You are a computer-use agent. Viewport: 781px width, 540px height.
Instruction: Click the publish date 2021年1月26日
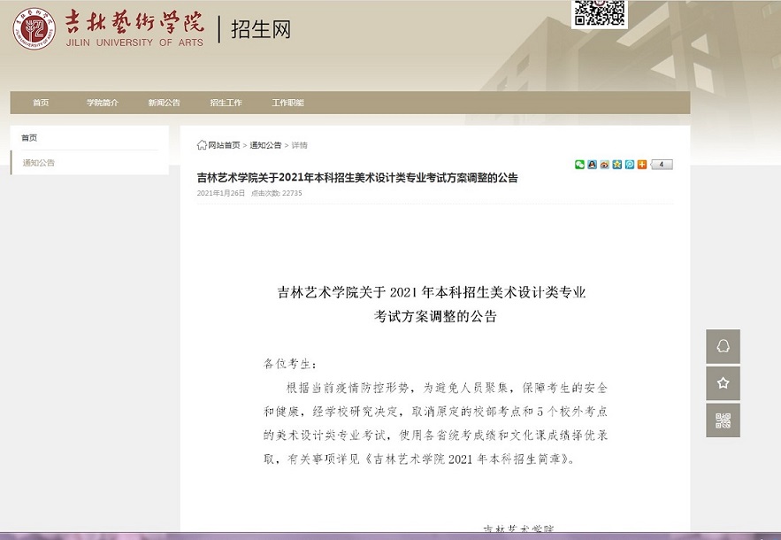[221, 193]
